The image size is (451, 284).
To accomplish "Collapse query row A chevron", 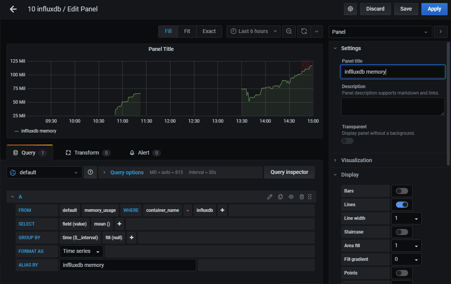I will point(13,197).
